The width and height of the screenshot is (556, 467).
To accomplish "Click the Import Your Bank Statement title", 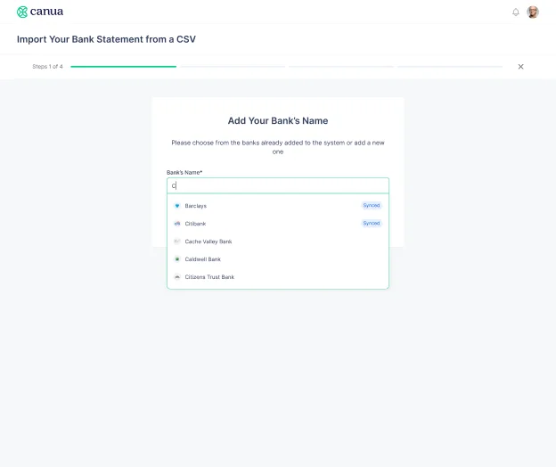I will [x=106, y=39].
